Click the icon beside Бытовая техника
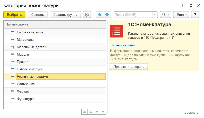Viewport: 204px width, 118px height. point(12,32)
